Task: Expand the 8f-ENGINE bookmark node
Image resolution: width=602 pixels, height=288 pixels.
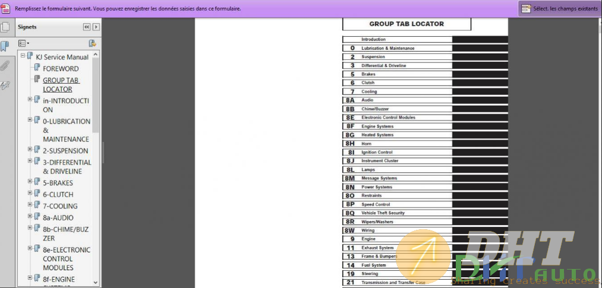Action: click(x=30, y=278)
